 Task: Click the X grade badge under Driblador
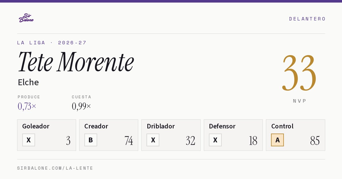tap(153, 140)
